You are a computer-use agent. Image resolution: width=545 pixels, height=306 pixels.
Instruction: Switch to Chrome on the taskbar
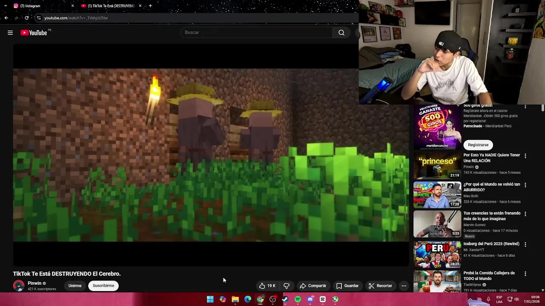[260, 300]
